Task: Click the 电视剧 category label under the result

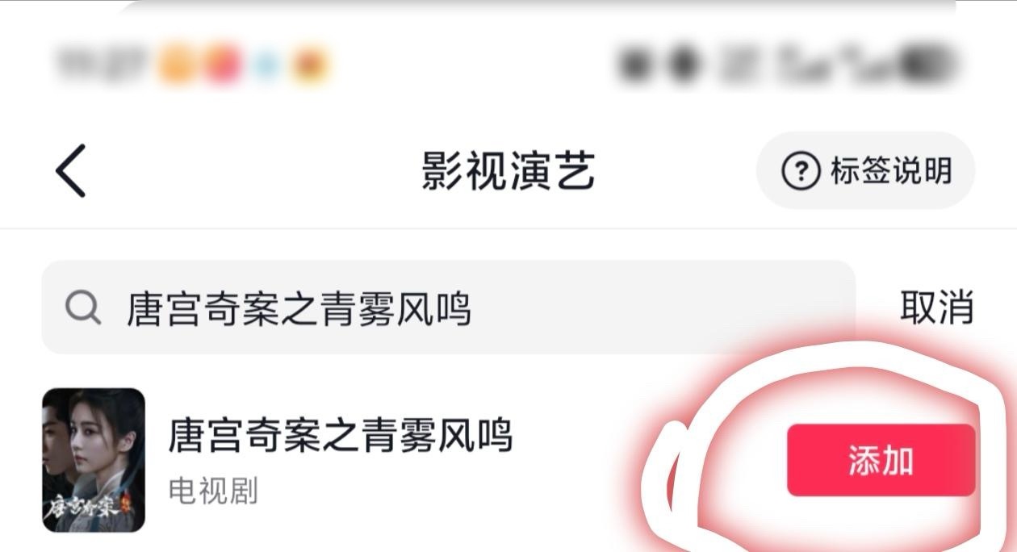Action: point(213,491)
